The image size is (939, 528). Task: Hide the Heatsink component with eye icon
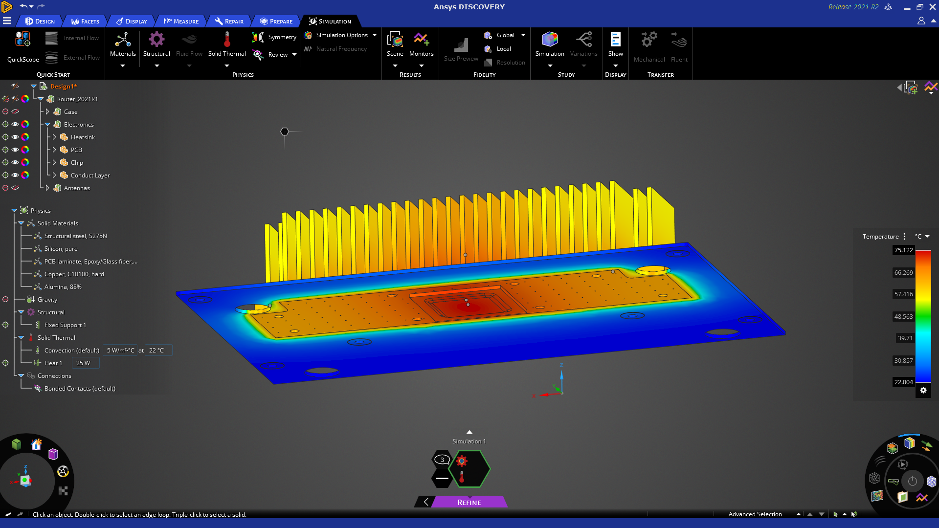[x=15, y=137]
